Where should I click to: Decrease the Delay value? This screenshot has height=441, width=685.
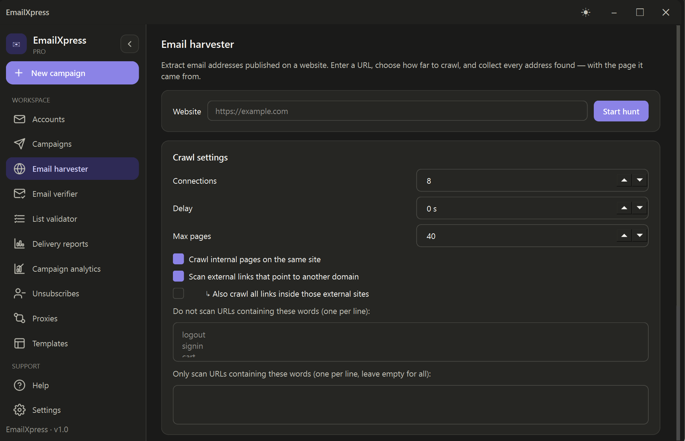pos(640,208)
